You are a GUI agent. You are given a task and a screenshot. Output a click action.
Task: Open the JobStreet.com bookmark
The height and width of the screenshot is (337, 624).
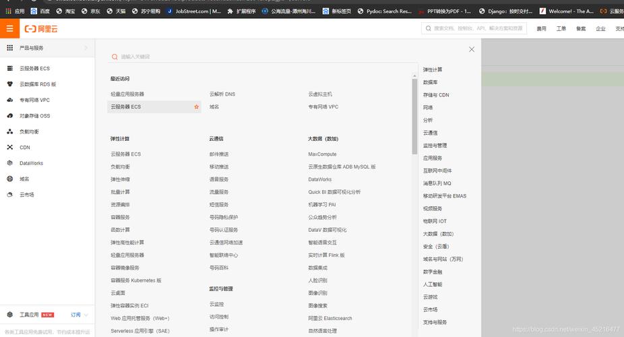pyautogui.click(x=194, y=11)
